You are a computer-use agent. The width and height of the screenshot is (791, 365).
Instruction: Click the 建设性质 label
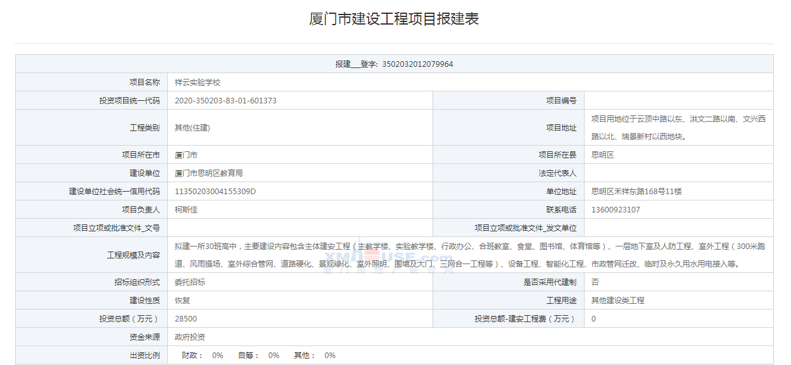point(145,301)
